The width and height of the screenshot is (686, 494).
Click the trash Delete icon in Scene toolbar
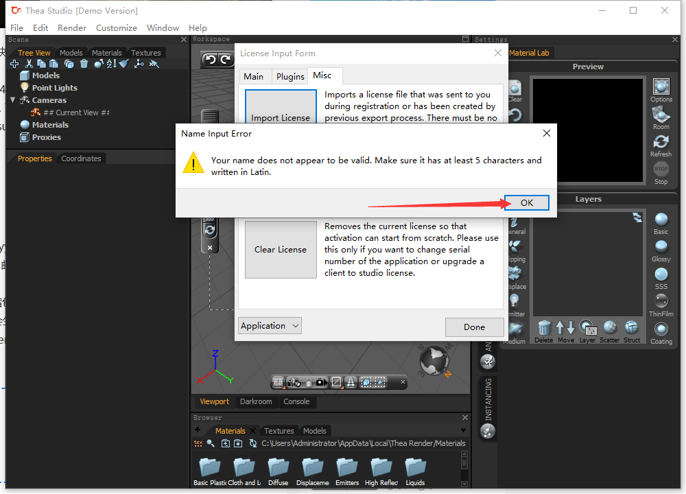pyautogui.click(x=84, y=64)
